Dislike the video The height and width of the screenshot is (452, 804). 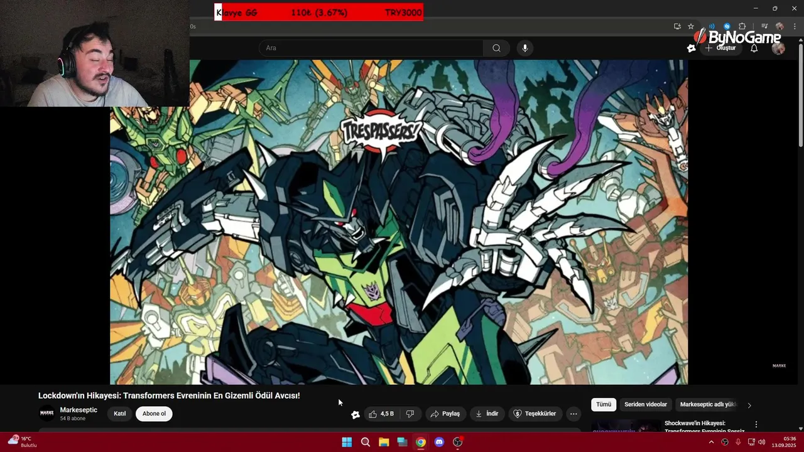click(410, 414)
